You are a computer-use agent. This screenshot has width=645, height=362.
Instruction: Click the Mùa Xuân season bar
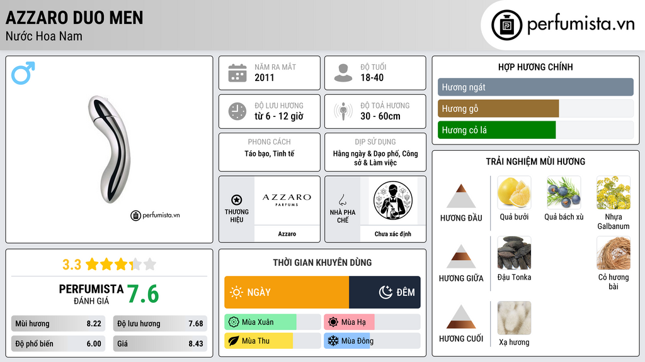tap(273, 322)
